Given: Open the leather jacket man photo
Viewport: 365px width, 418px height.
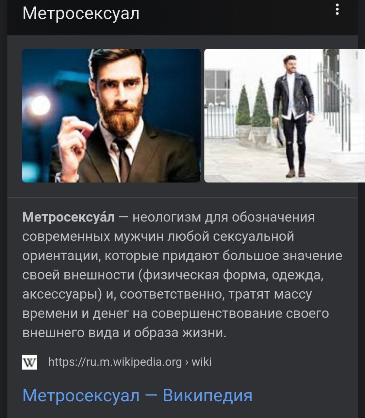Looking at the screenshot, I should 284,115.
